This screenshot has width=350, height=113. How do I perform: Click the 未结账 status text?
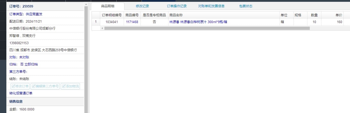tap(24, 79)
